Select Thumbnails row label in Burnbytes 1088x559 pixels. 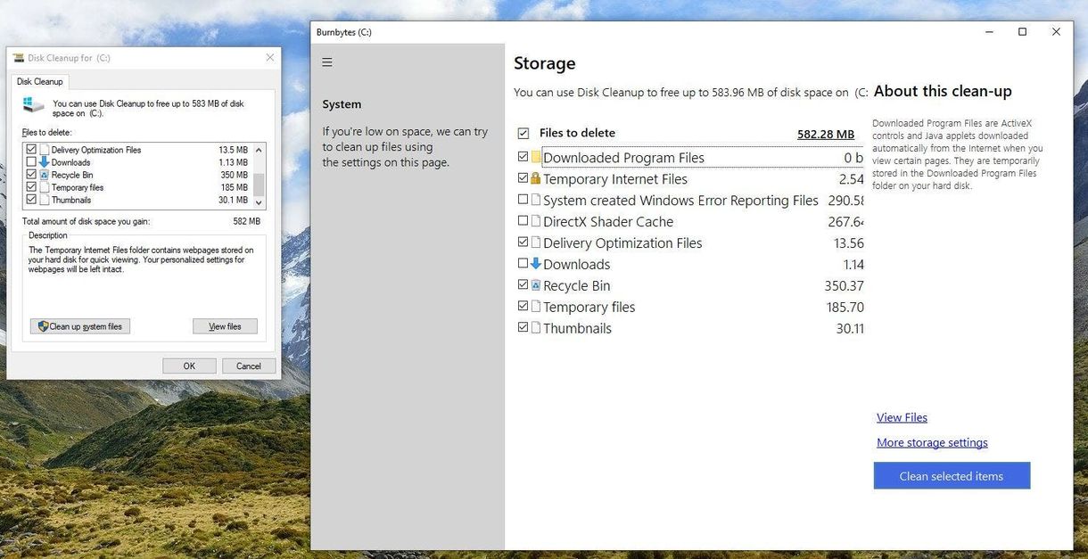coord(577,328)
